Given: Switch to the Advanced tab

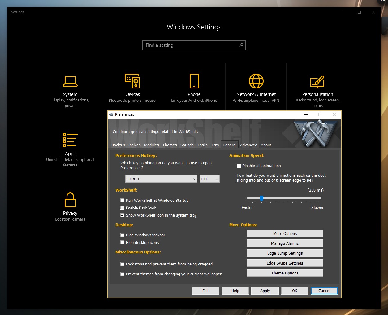Looking at the screenshot, I should click(x=248, y=145).
